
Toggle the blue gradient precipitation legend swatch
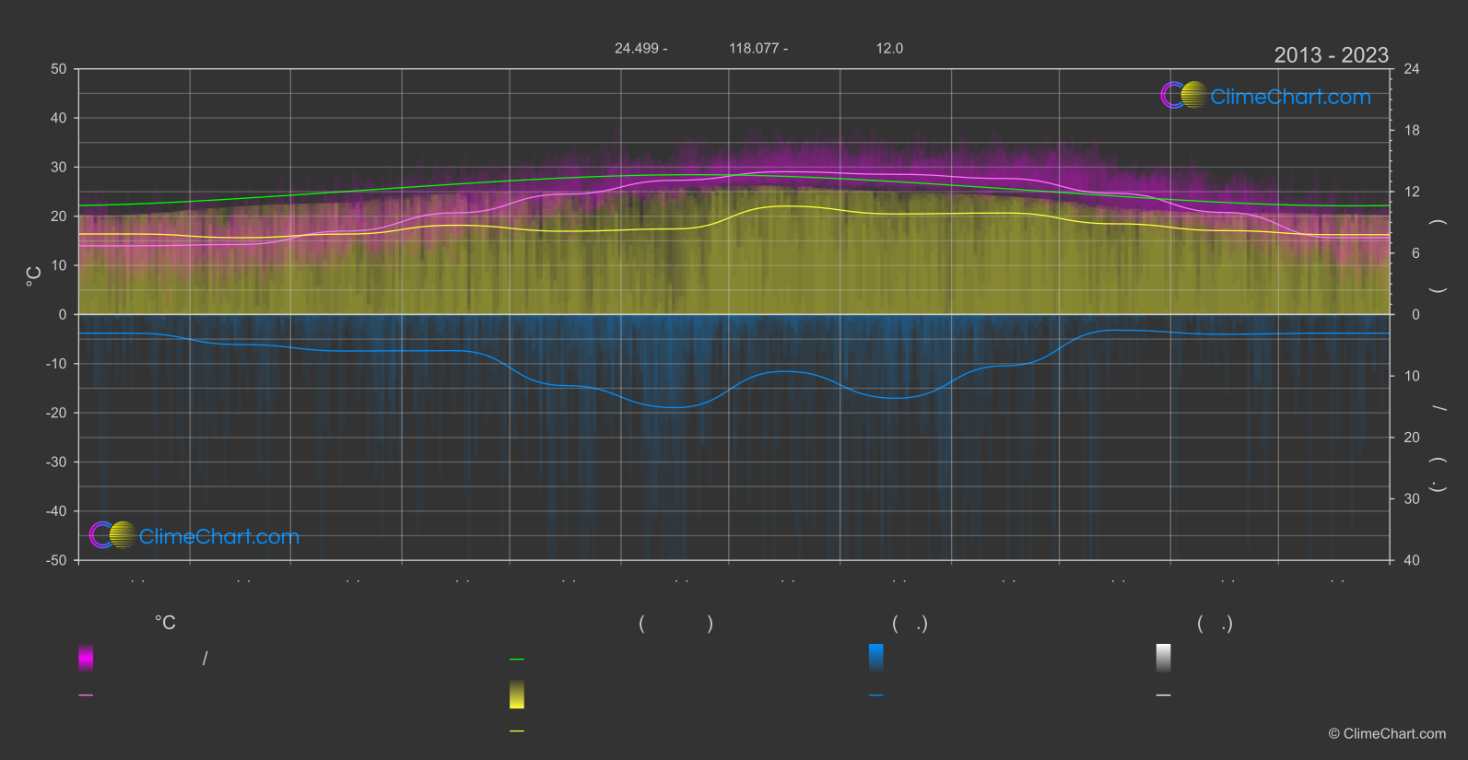(x=876, y=658)
